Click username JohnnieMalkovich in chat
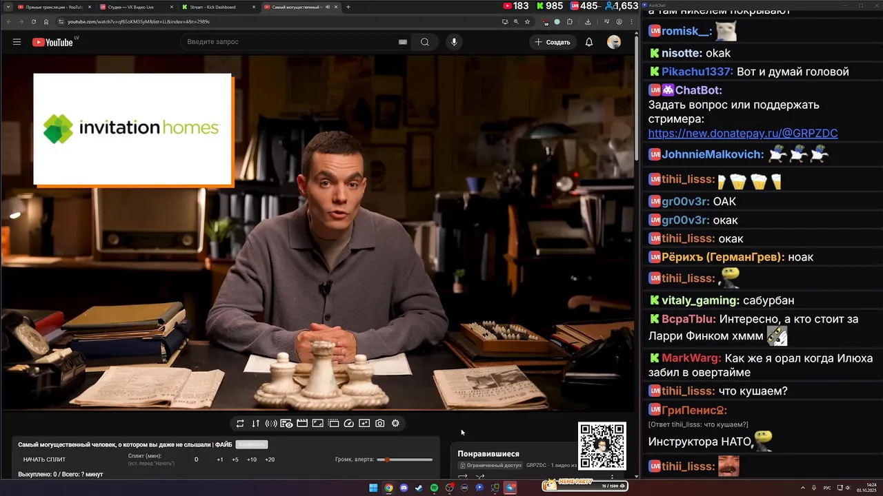 point(713,154)
